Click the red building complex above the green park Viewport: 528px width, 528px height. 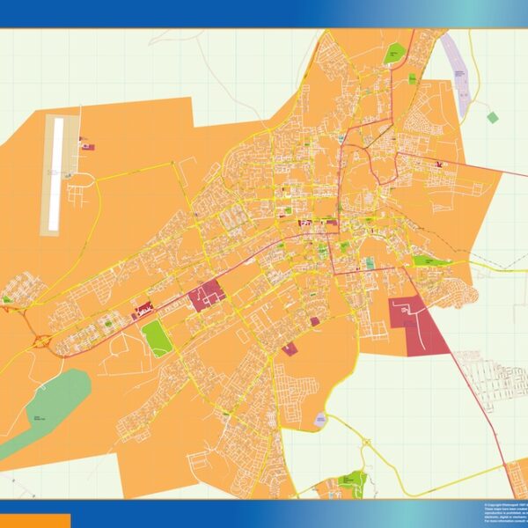(x=144, y=309)
